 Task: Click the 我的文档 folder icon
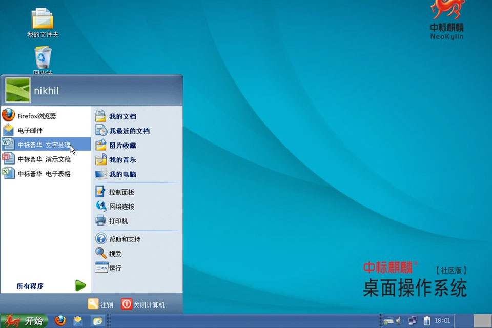click(x=101, y=115)
